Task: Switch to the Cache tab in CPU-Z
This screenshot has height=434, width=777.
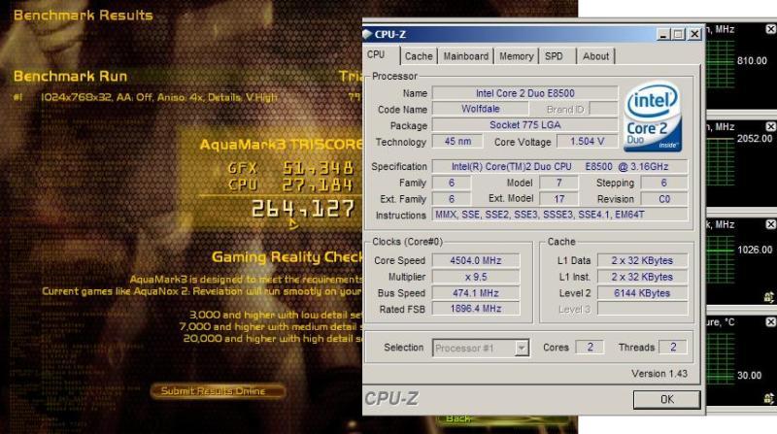Action: point(419,56)
